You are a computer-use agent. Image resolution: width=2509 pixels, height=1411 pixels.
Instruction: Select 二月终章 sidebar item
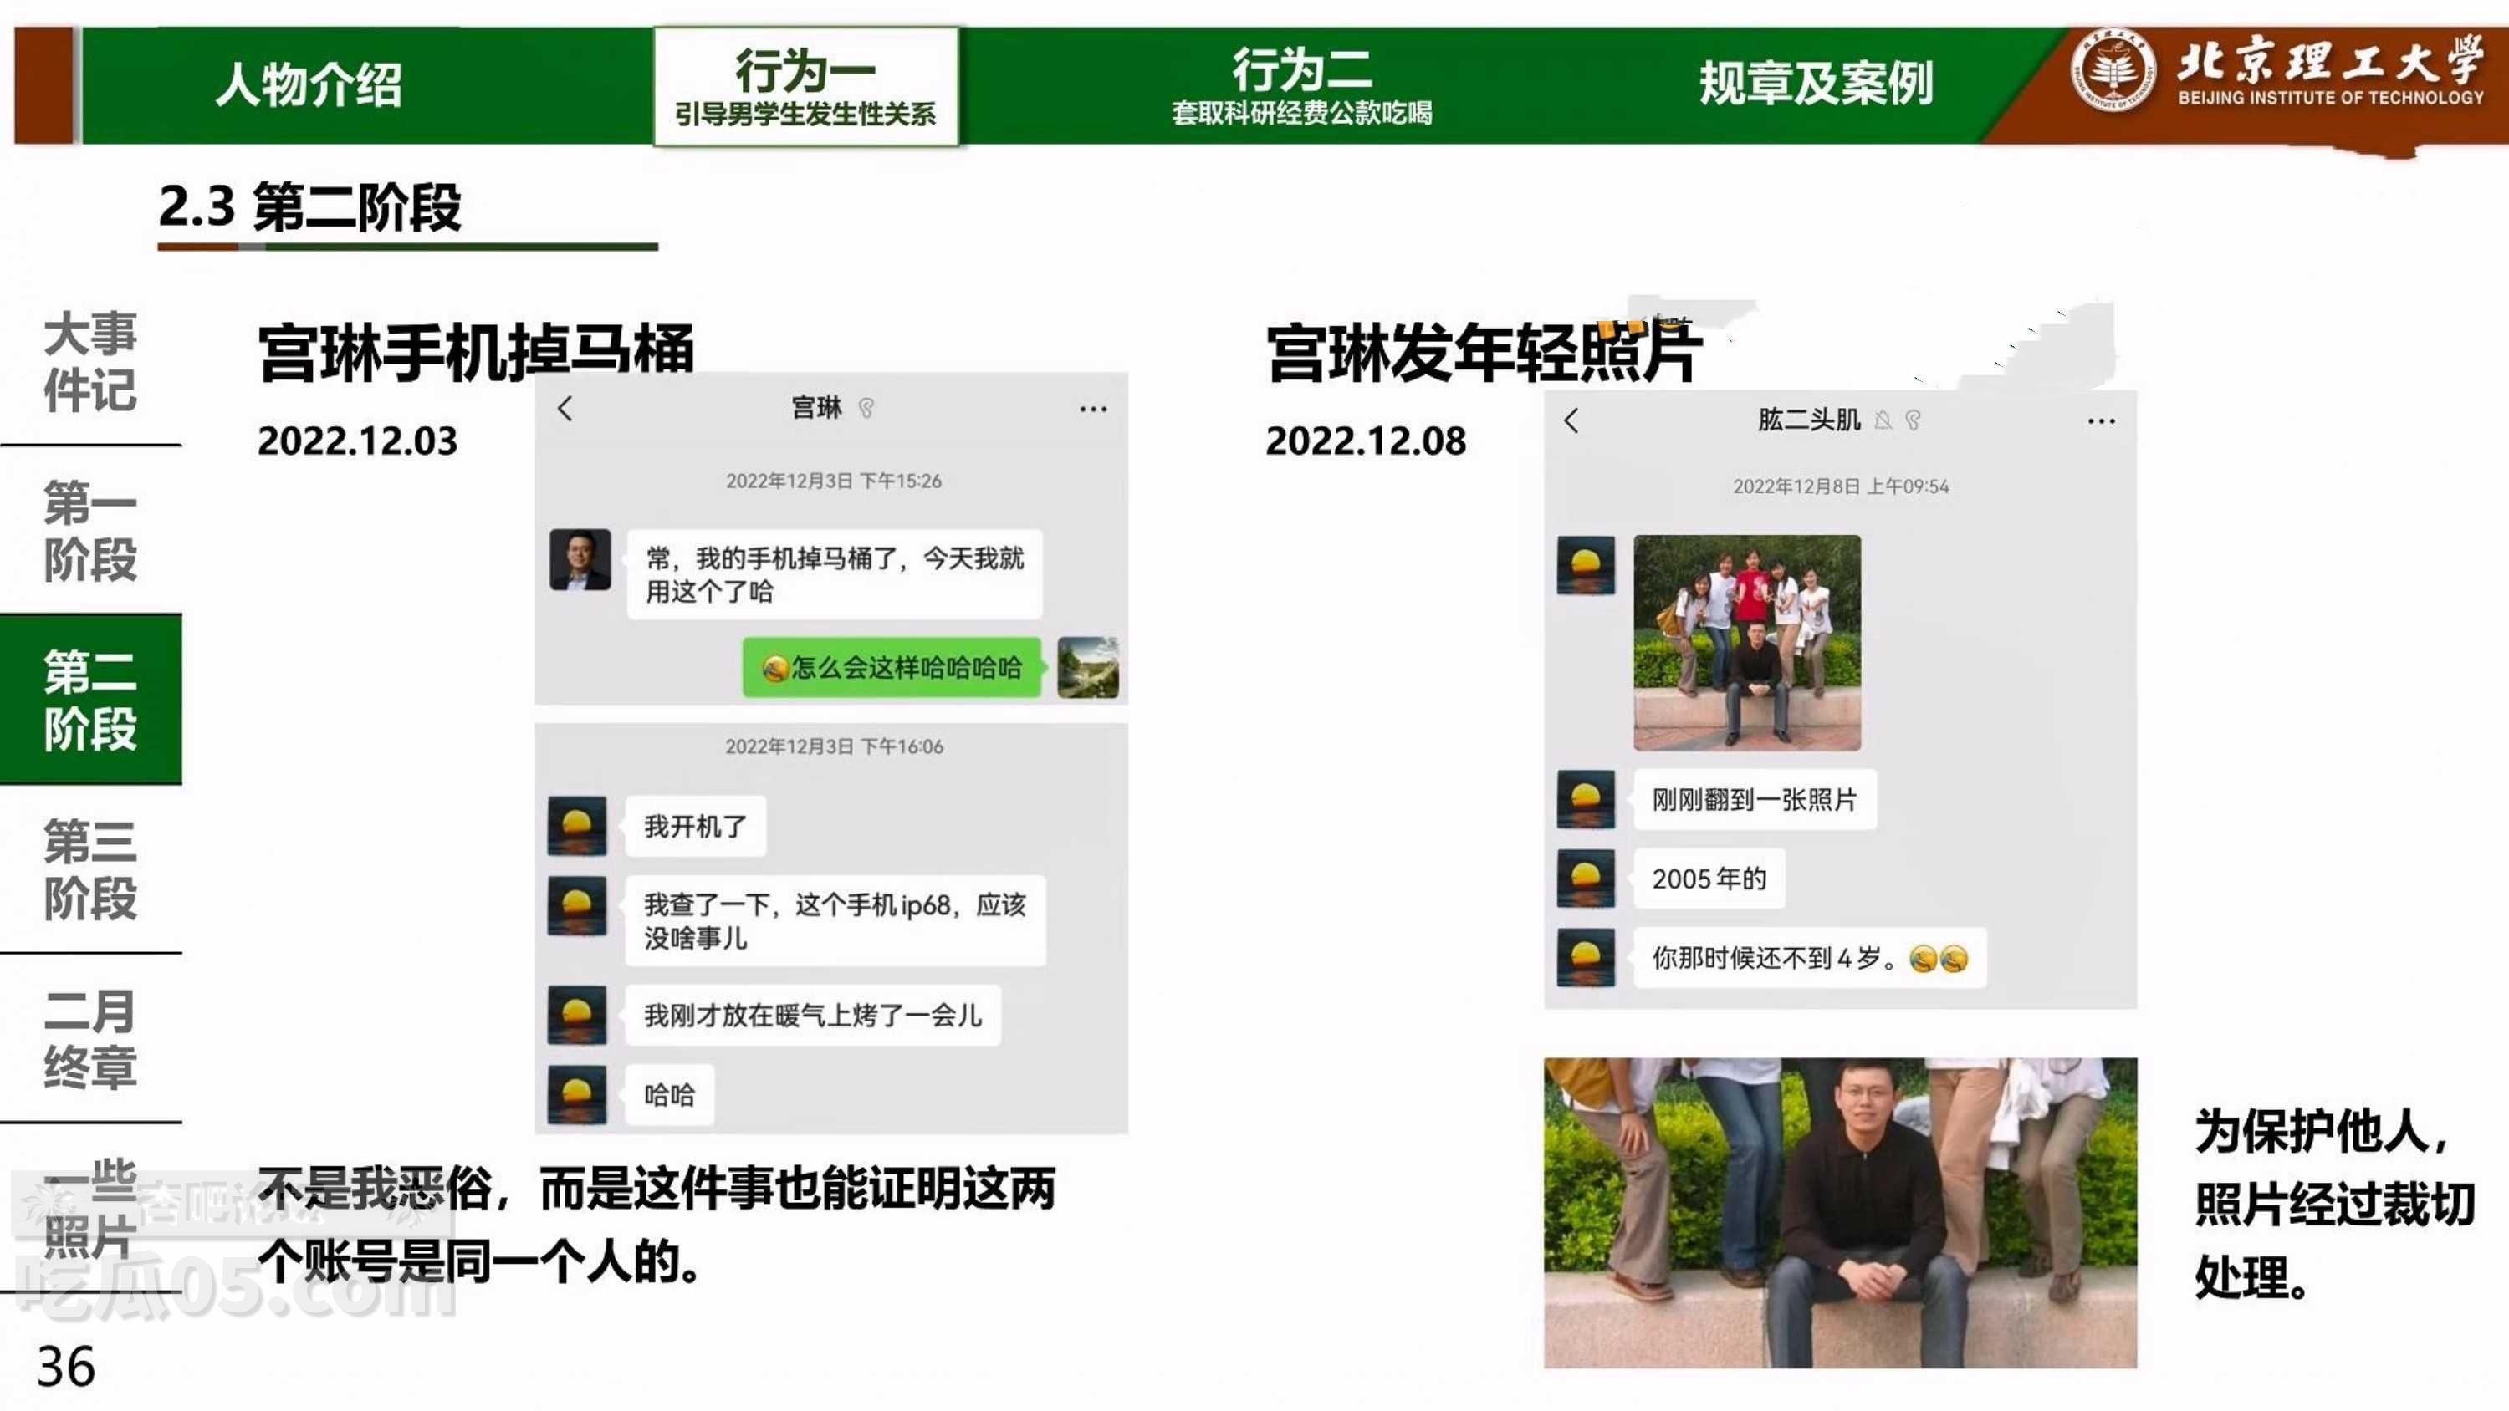[x=89, y=1038]
